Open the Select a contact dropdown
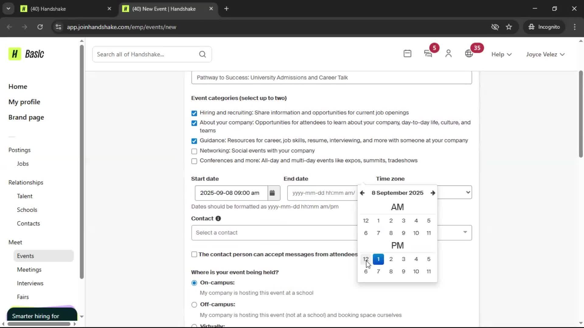The height and width of the screenshot is (328, 584). [332, 233]
